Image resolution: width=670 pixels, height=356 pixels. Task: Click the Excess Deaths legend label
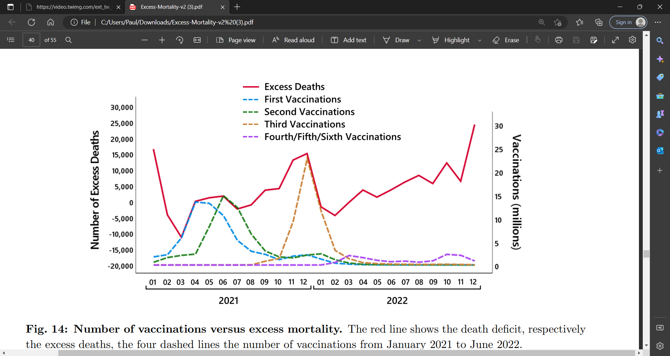point(295,87)
